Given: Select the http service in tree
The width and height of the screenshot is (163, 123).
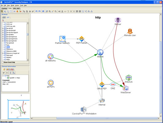Looking at the screenshot, I should point(8,47).
